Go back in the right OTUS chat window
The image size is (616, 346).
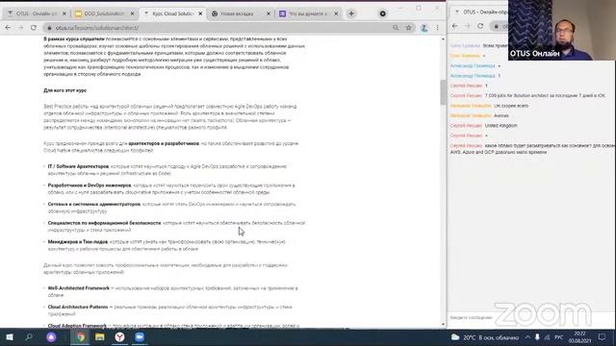point(455,26)
